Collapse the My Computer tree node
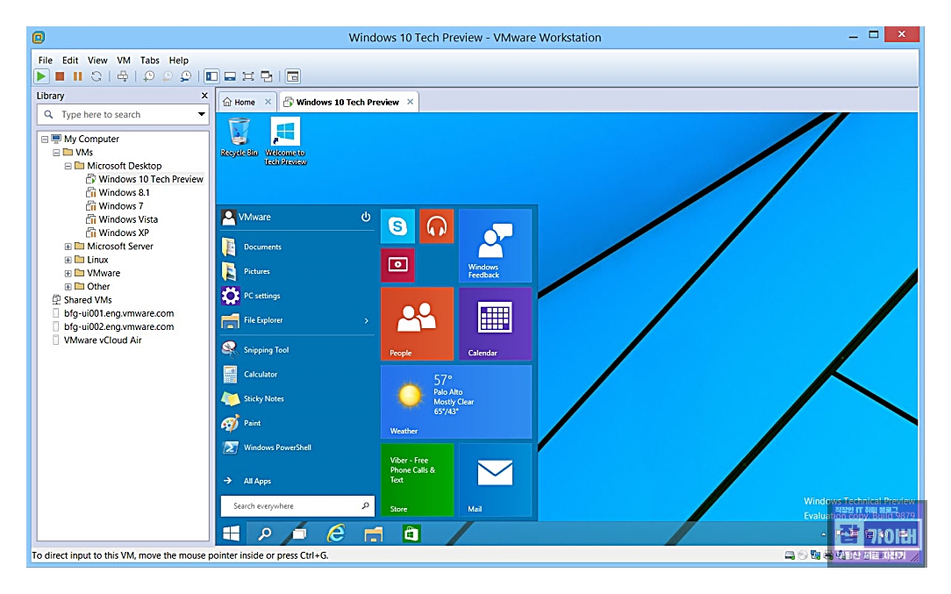 (44, 139)
